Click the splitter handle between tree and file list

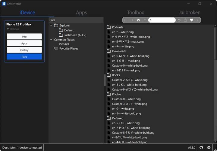[x=105, y=80]
